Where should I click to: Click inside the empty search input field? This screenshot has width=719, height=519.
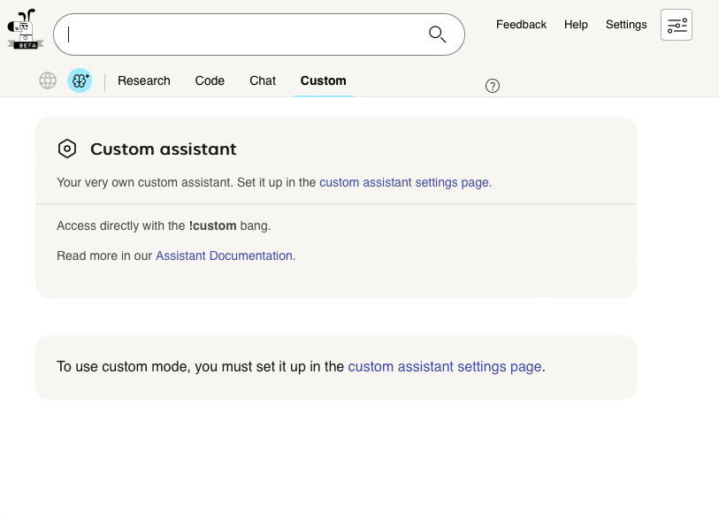pyautogui.click(x=248, y=34)
